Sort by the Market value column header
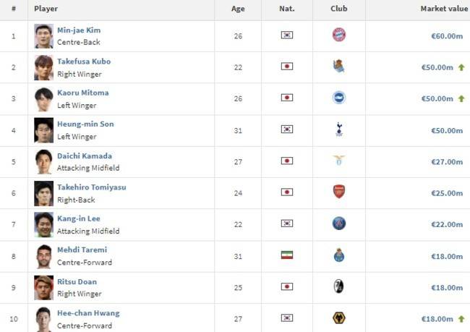 (444, 9)
